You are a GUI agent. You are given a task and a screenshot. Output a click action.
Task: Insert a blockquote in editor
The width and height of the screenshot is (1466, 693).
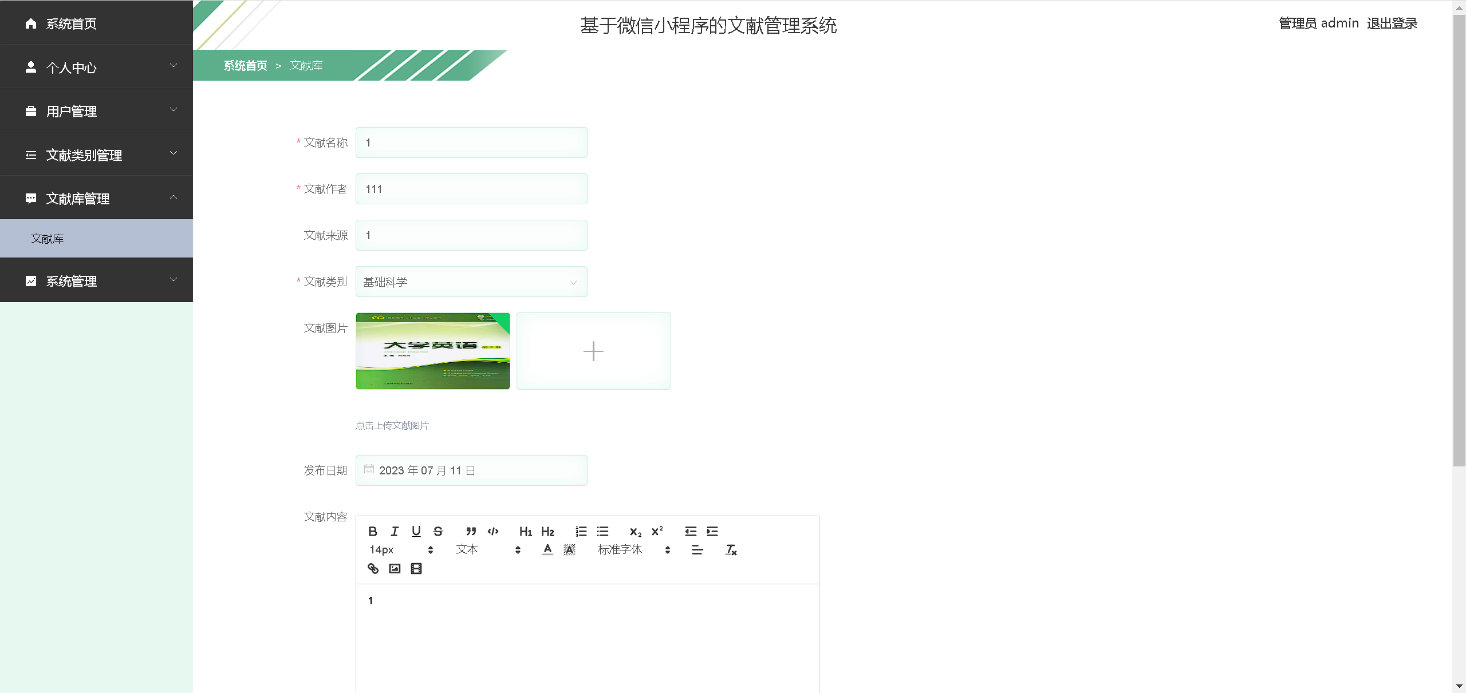(471, 531)
